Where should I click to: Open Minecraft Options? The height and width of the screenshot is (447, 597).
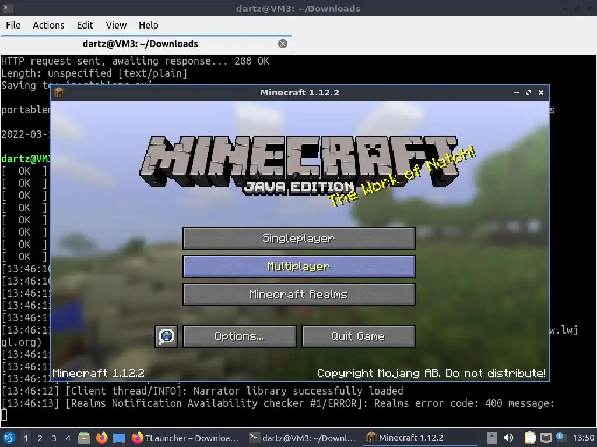tap(239, 336)
